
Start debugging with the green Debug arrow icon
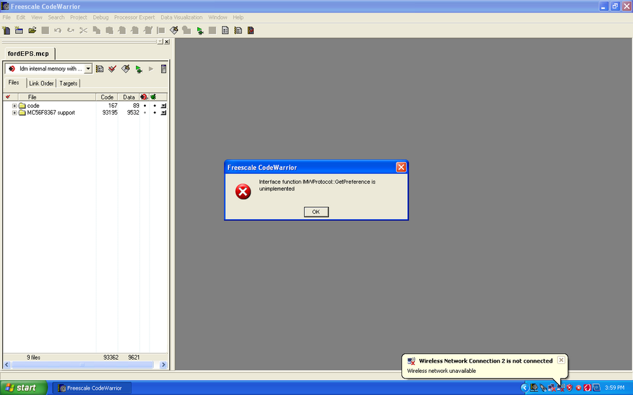pyautogui.click(x=139, y=68)
